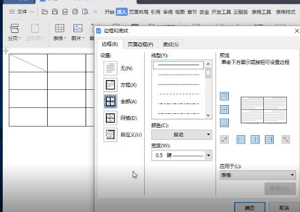Toggle inner vertical border button
Screen dimensions: 300x212
coord(255,140)
